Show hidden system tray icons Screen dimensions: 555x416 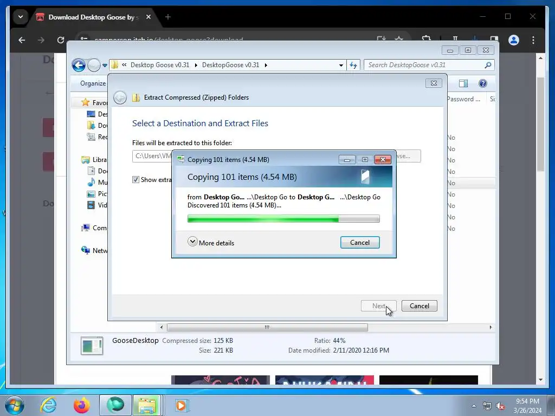click(474, 406)
